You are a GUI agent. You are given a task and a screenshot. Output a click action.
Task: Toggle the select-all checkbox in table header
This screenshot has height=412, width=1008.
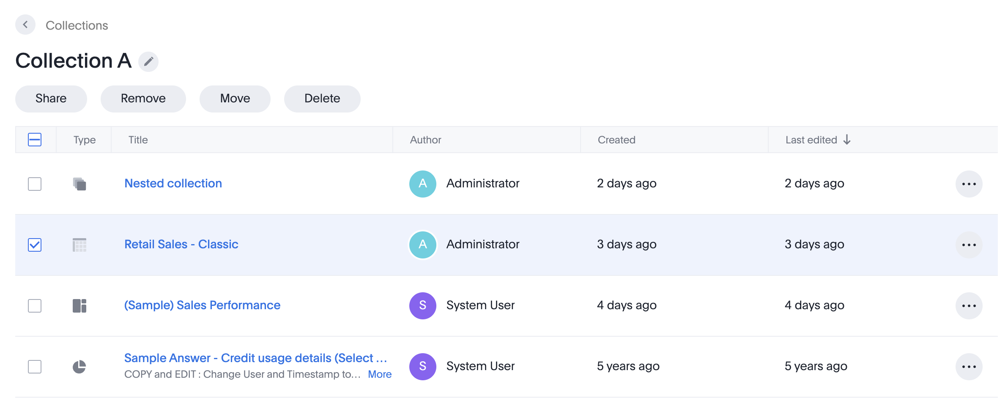coord(35,140)
